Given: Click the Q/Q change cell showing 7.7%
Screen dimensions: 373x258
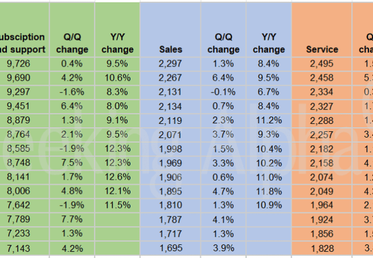Looking at the screenshot, I should (72, 218).
